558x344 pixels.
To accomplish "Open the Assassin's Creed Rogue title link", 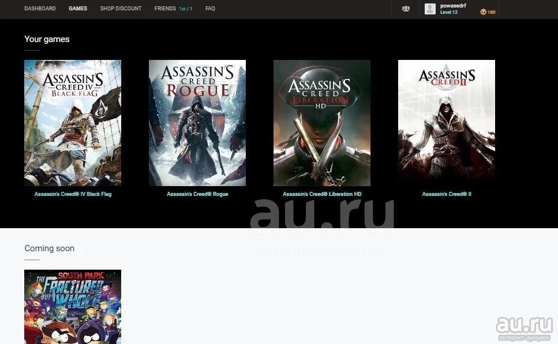I will click(197, 194).
